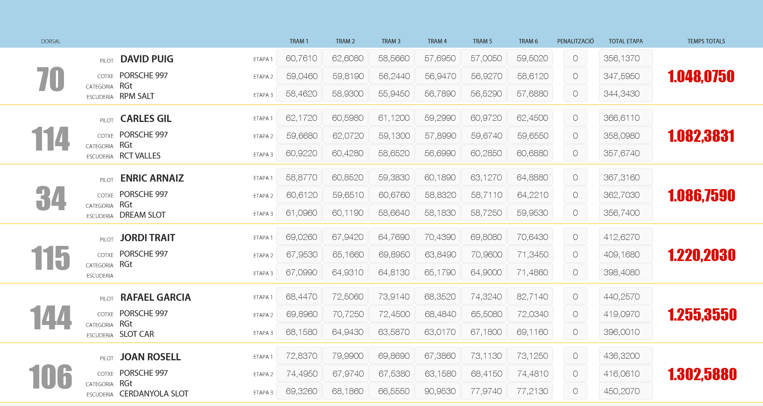Click dorsal number 114
Screen dimensions: 763x406
50,139
